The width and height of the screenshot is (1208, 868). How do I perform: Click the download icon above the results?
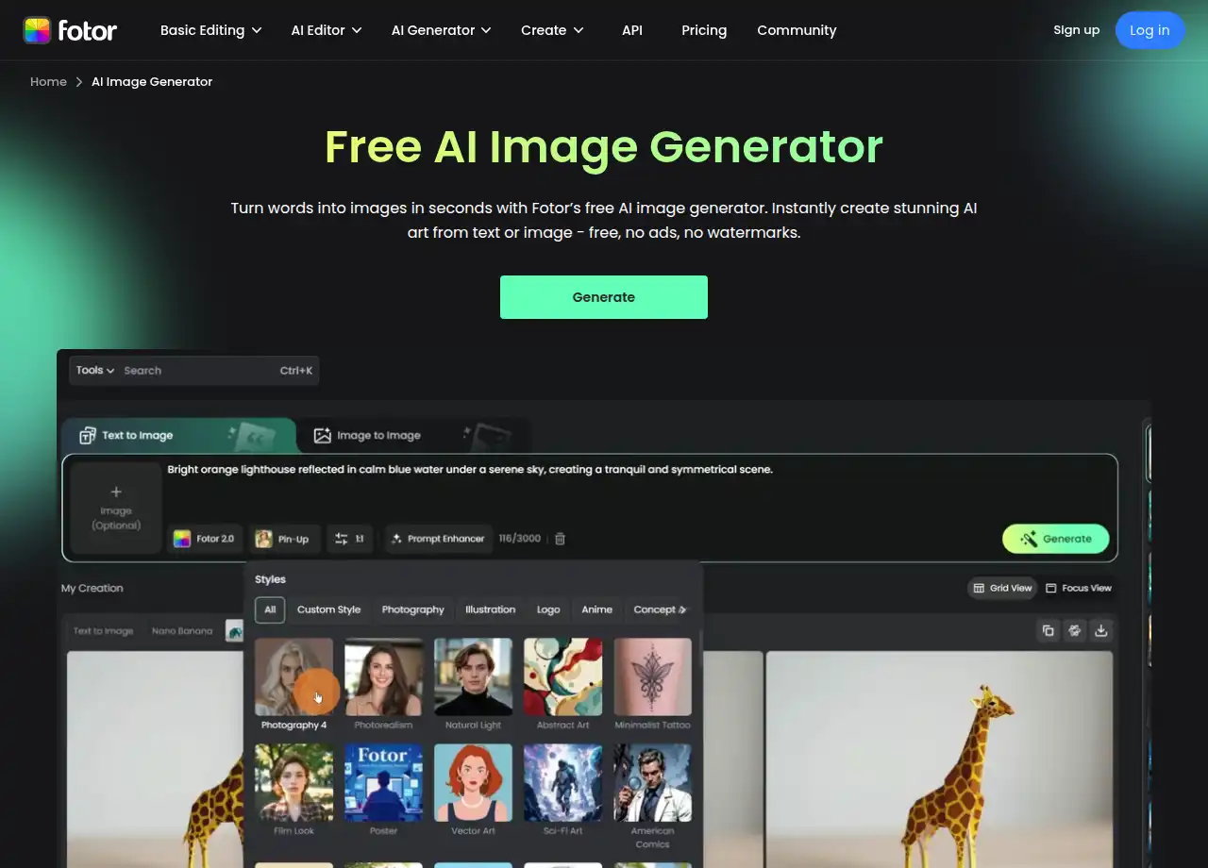click(x=1100, y=630)
